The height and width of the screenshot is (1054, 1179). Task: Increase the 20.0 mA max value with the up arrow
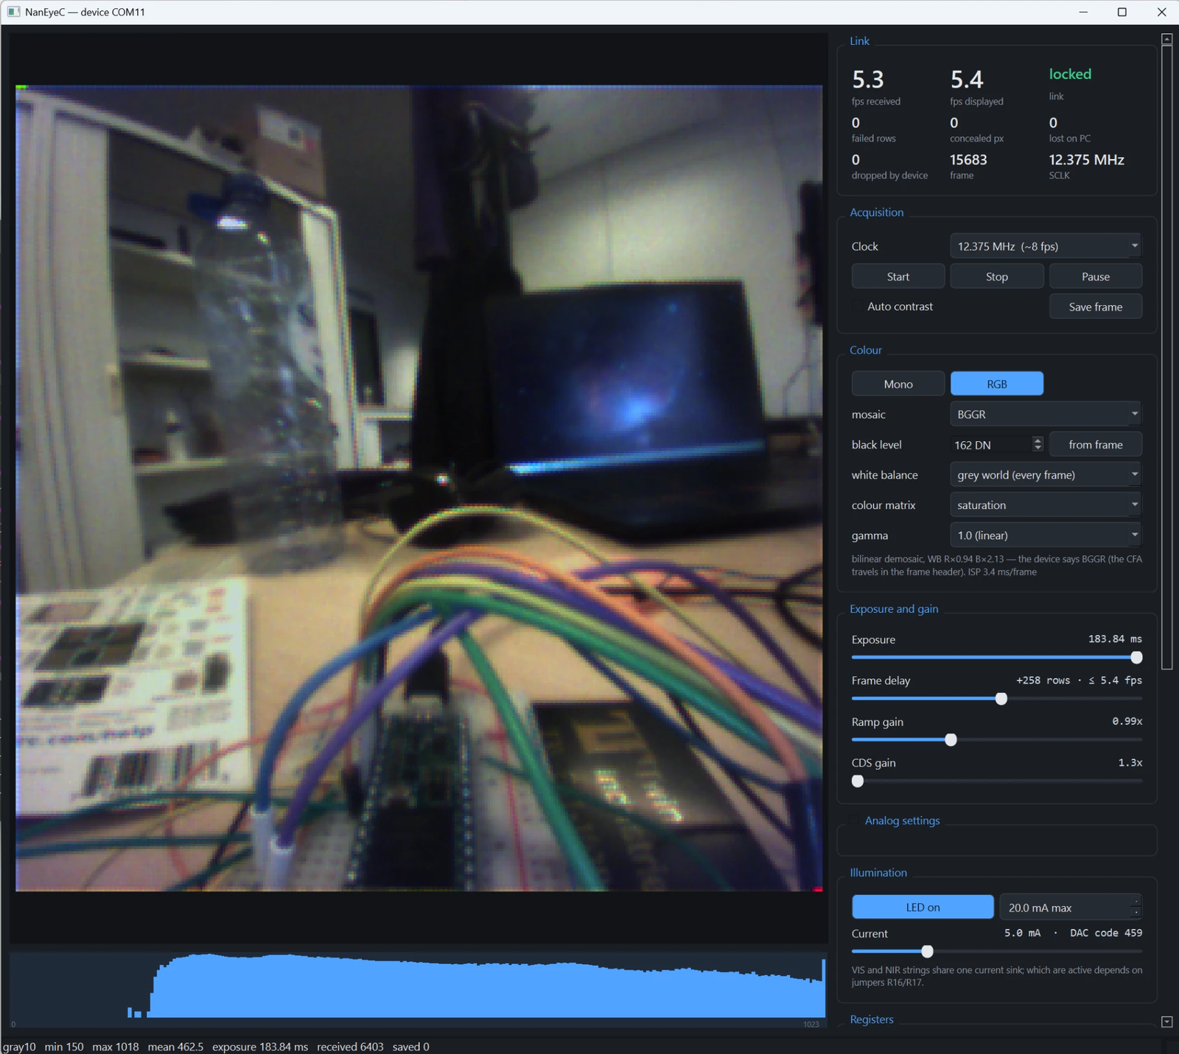point(1136,902)
